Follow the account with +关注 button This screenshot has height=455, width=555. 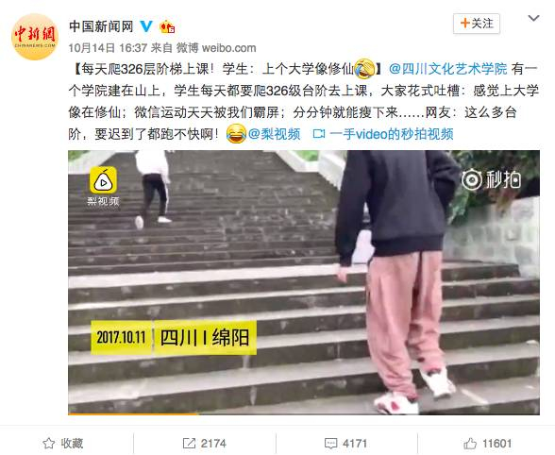tap(477, 24)
